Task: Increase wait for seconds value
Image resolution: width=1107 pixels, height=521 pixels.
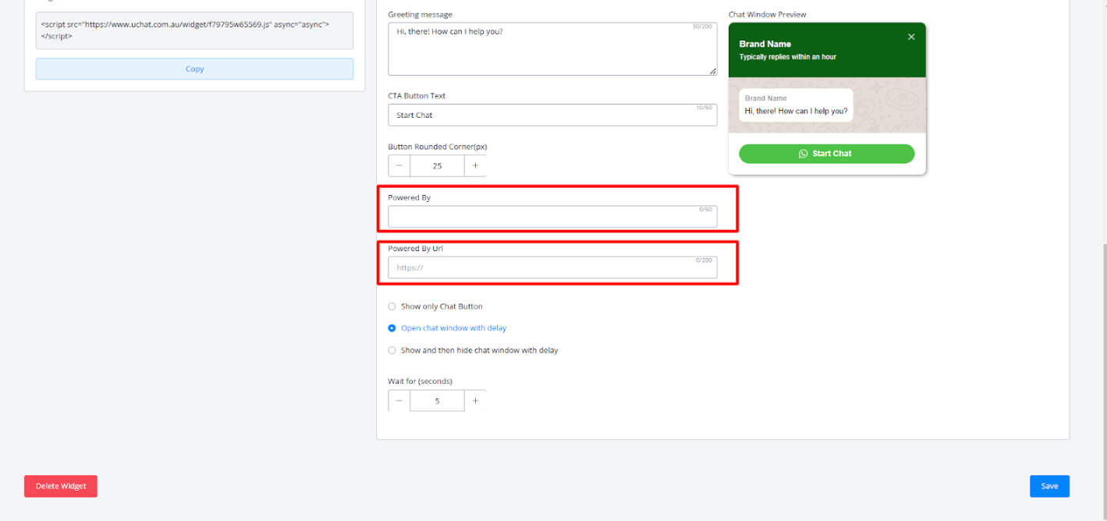Action: [x=475, y=401]
